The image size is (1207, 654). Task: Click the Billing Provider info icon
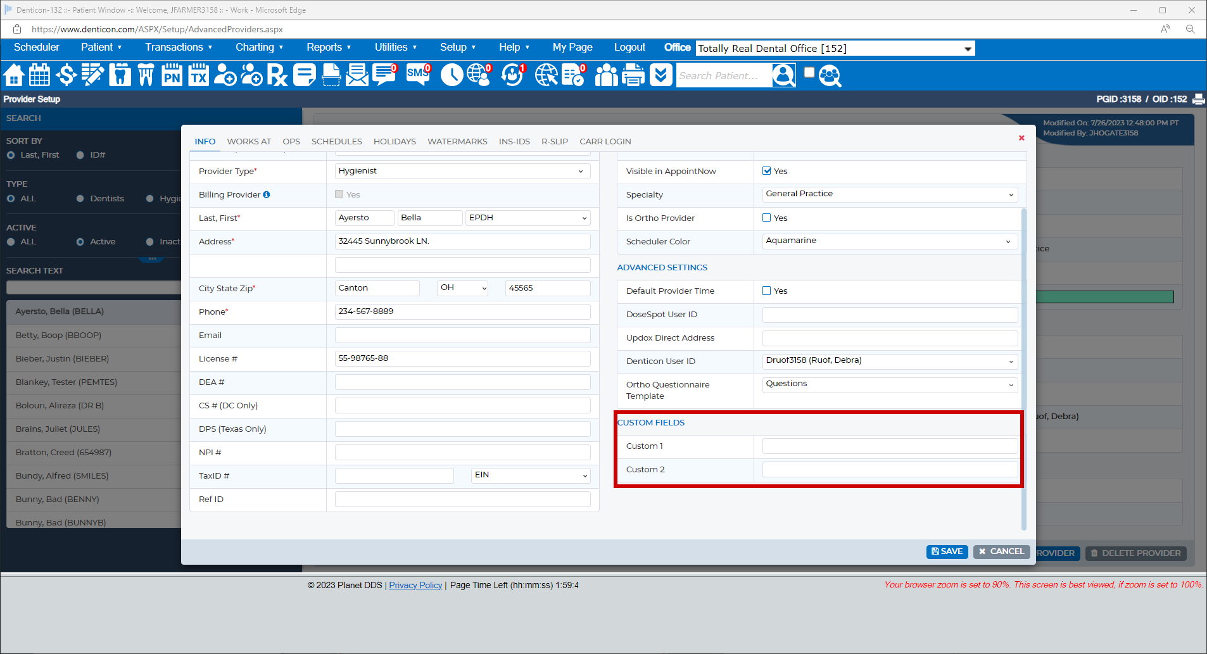[x=267, y=195]
